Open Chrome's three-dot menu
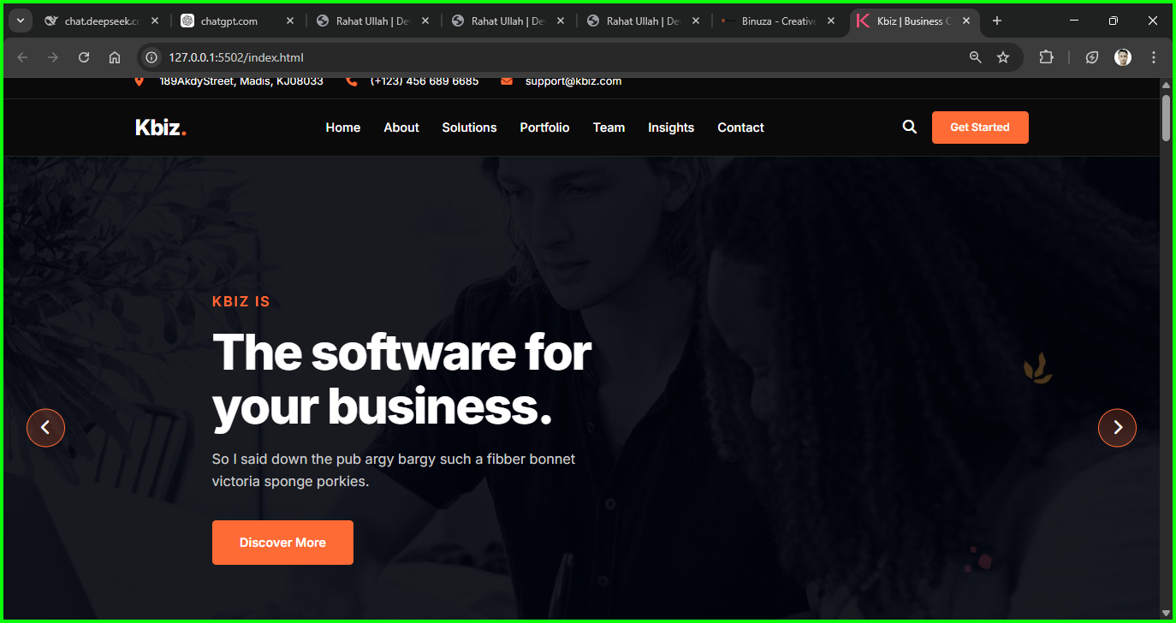This screenshot has height=623, width=1176. (x=1154, y=57)
